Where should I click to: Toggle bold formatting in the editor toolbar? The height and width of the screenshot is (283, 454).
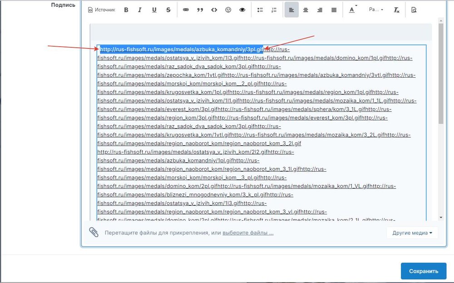(126, 10)
